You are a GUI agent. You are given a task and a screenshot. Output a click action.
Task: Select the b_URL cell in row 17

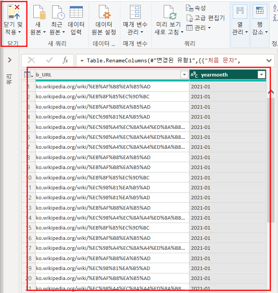[x=112, y=248]
